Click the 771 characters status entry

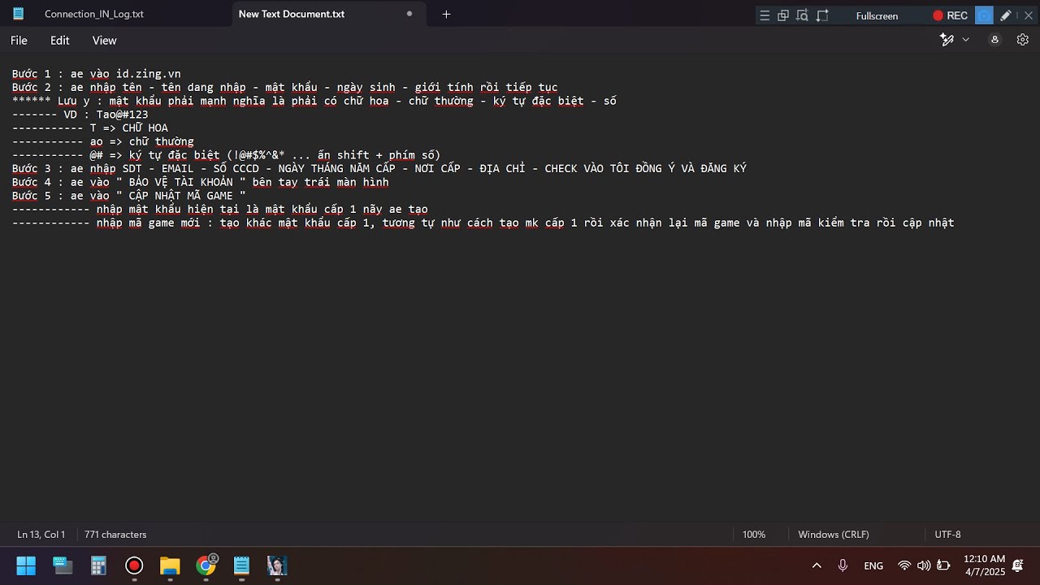click(115, 535)
